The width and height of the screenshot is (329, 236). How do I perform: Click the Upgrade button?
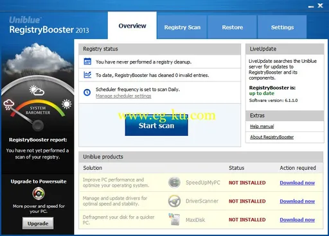[38, 223]
